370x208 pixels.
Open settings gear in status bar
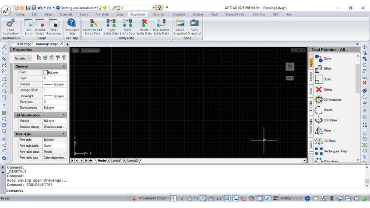[307, 198]
